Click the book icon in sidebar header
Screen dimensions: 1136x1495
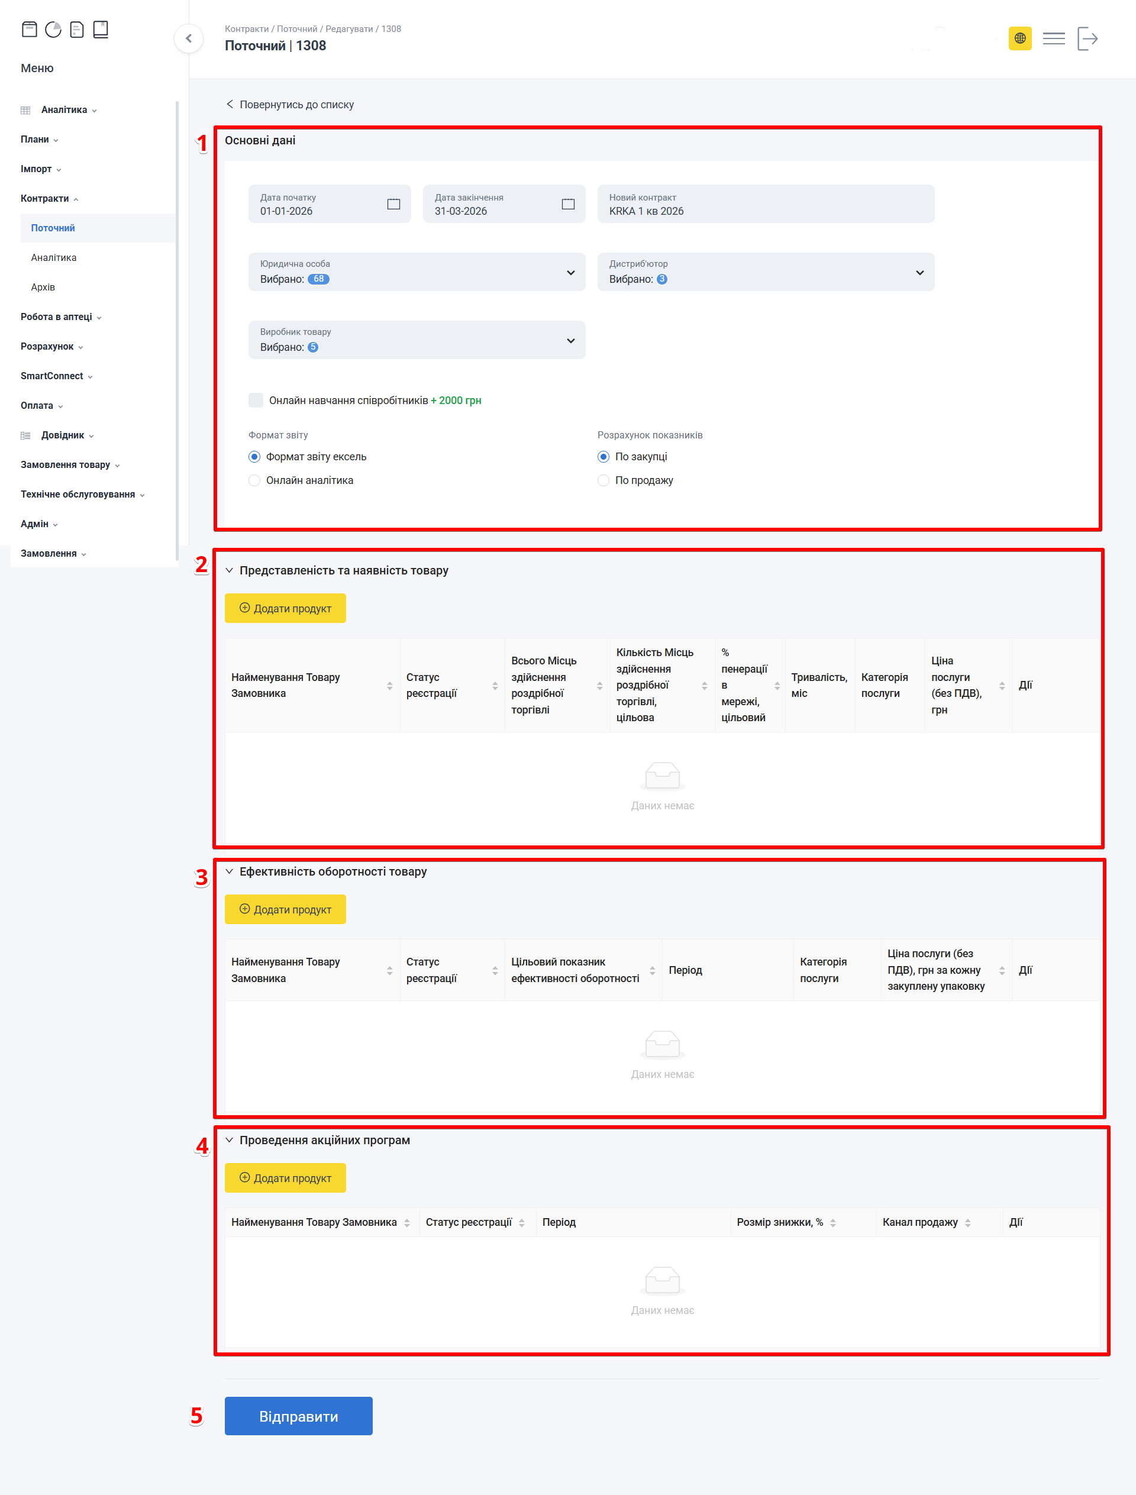point(101,29)
